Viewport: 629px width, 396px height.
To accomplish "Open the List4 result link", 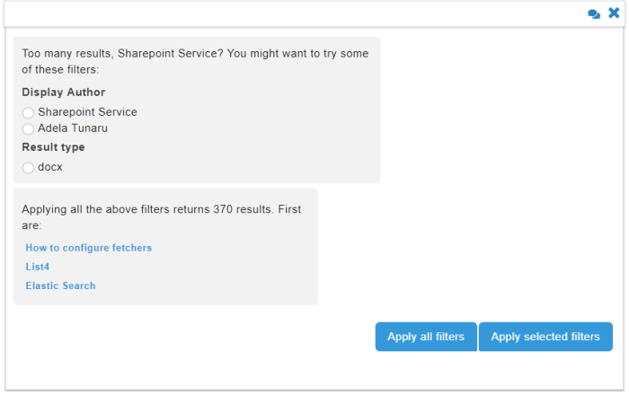I will [38, 267].
